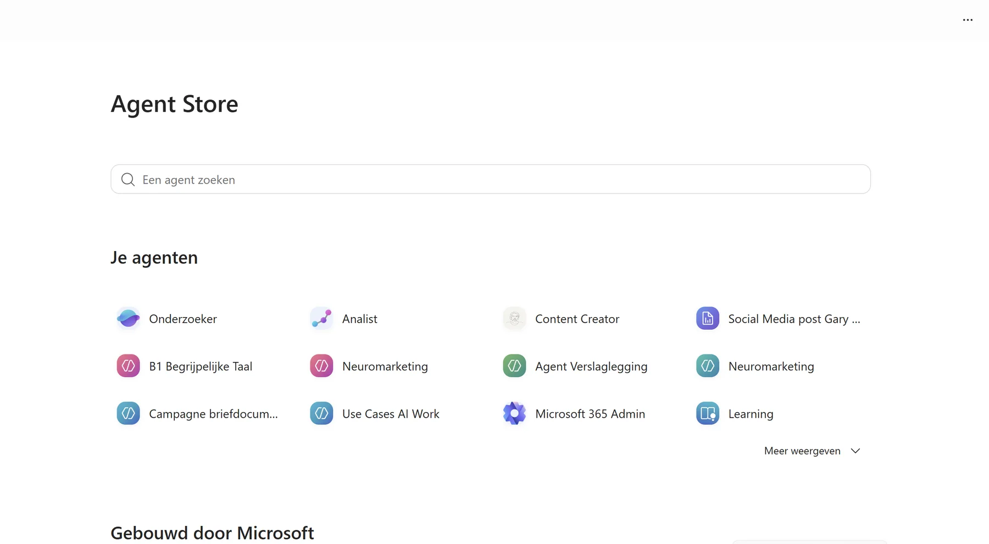Click the search magnifier icon

coord(128,180)
